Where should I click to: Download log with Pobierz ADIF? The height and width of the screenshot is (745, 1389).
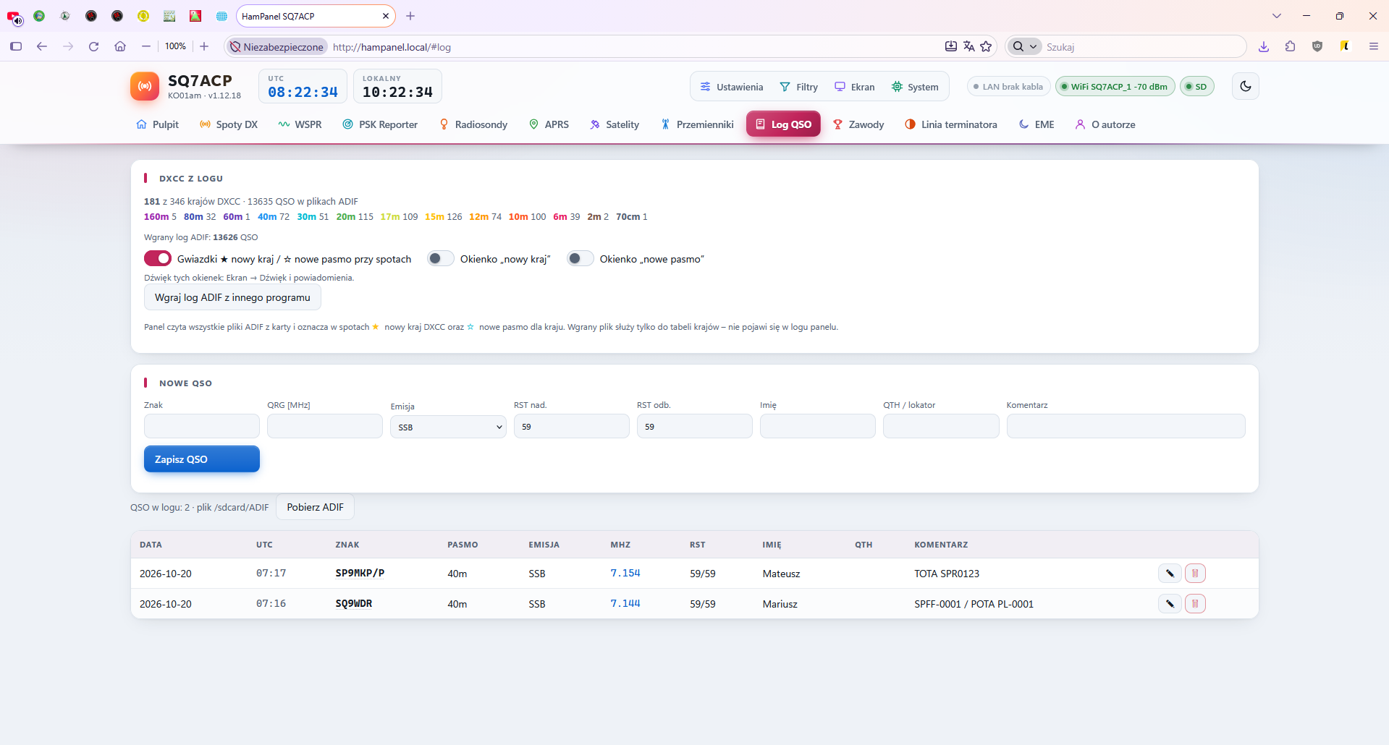[x=316, y=507]
